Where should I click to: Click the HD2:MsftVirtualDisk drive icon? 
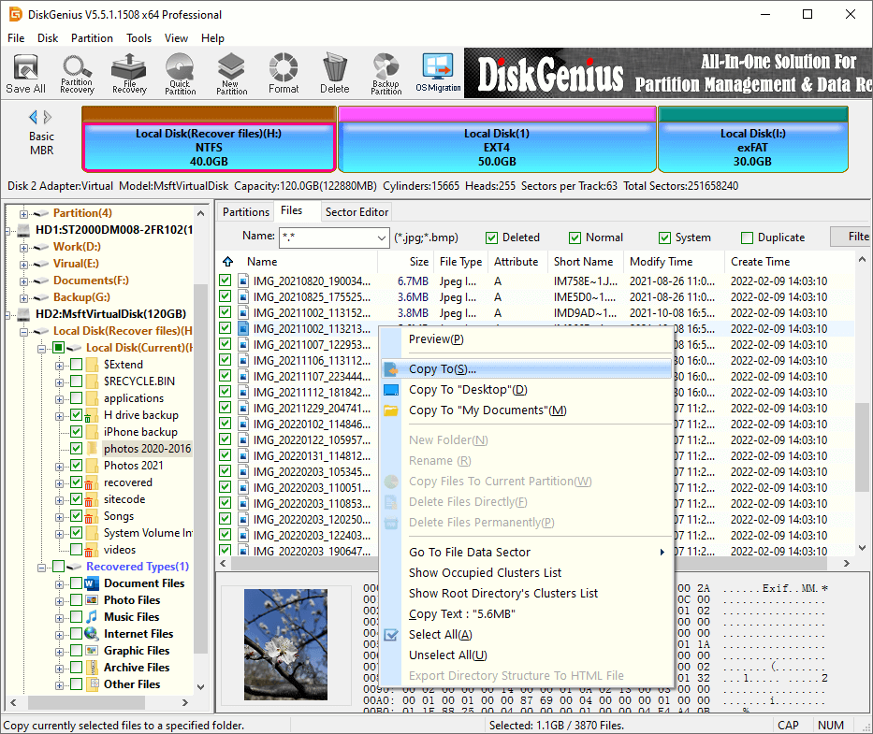[x=24, y=314]
